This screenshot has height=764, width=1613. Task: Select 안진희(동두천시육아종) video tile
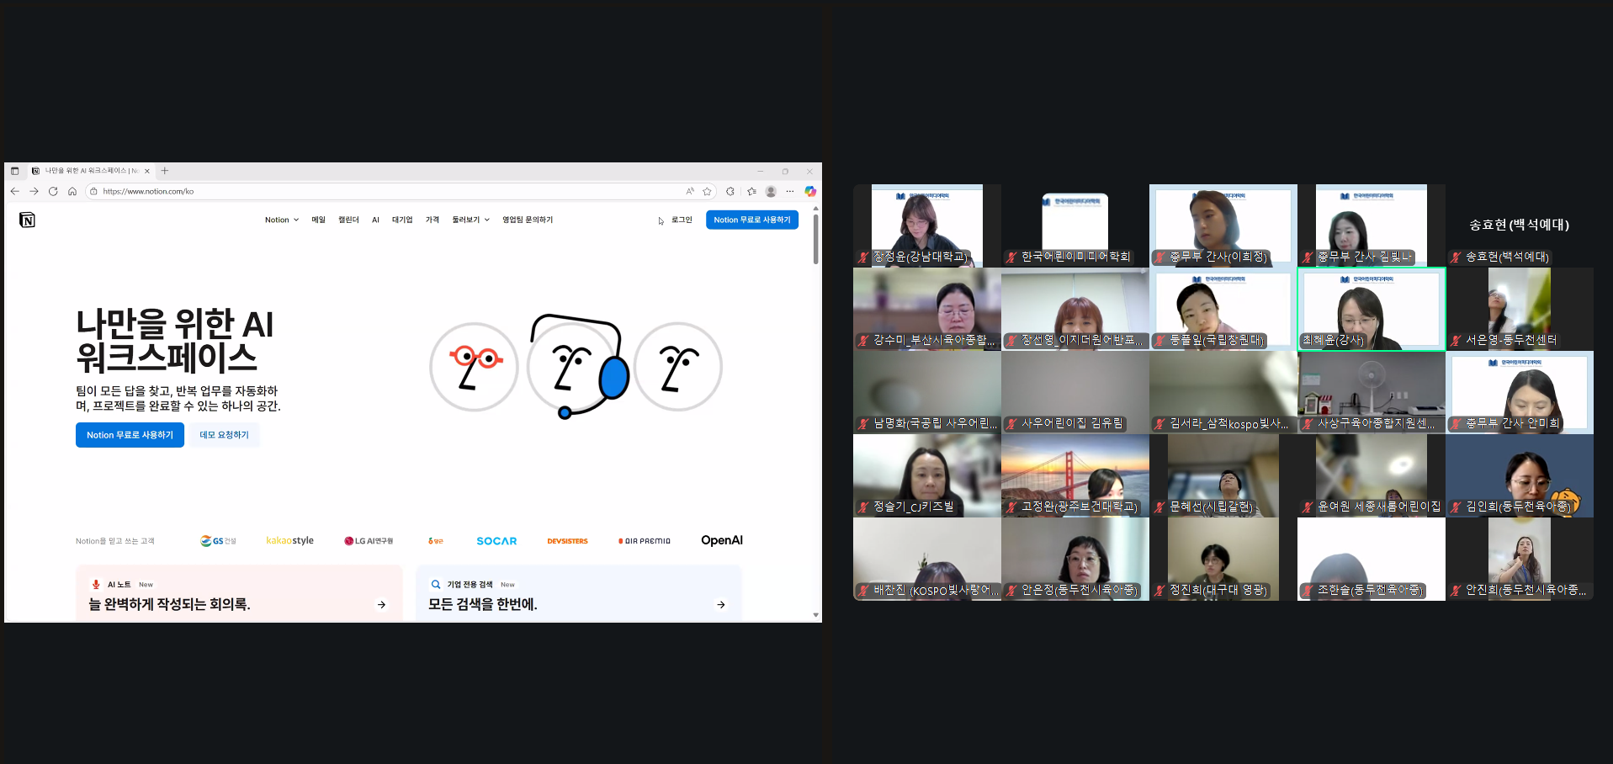pyautogui.click(x=1520, y=559)
